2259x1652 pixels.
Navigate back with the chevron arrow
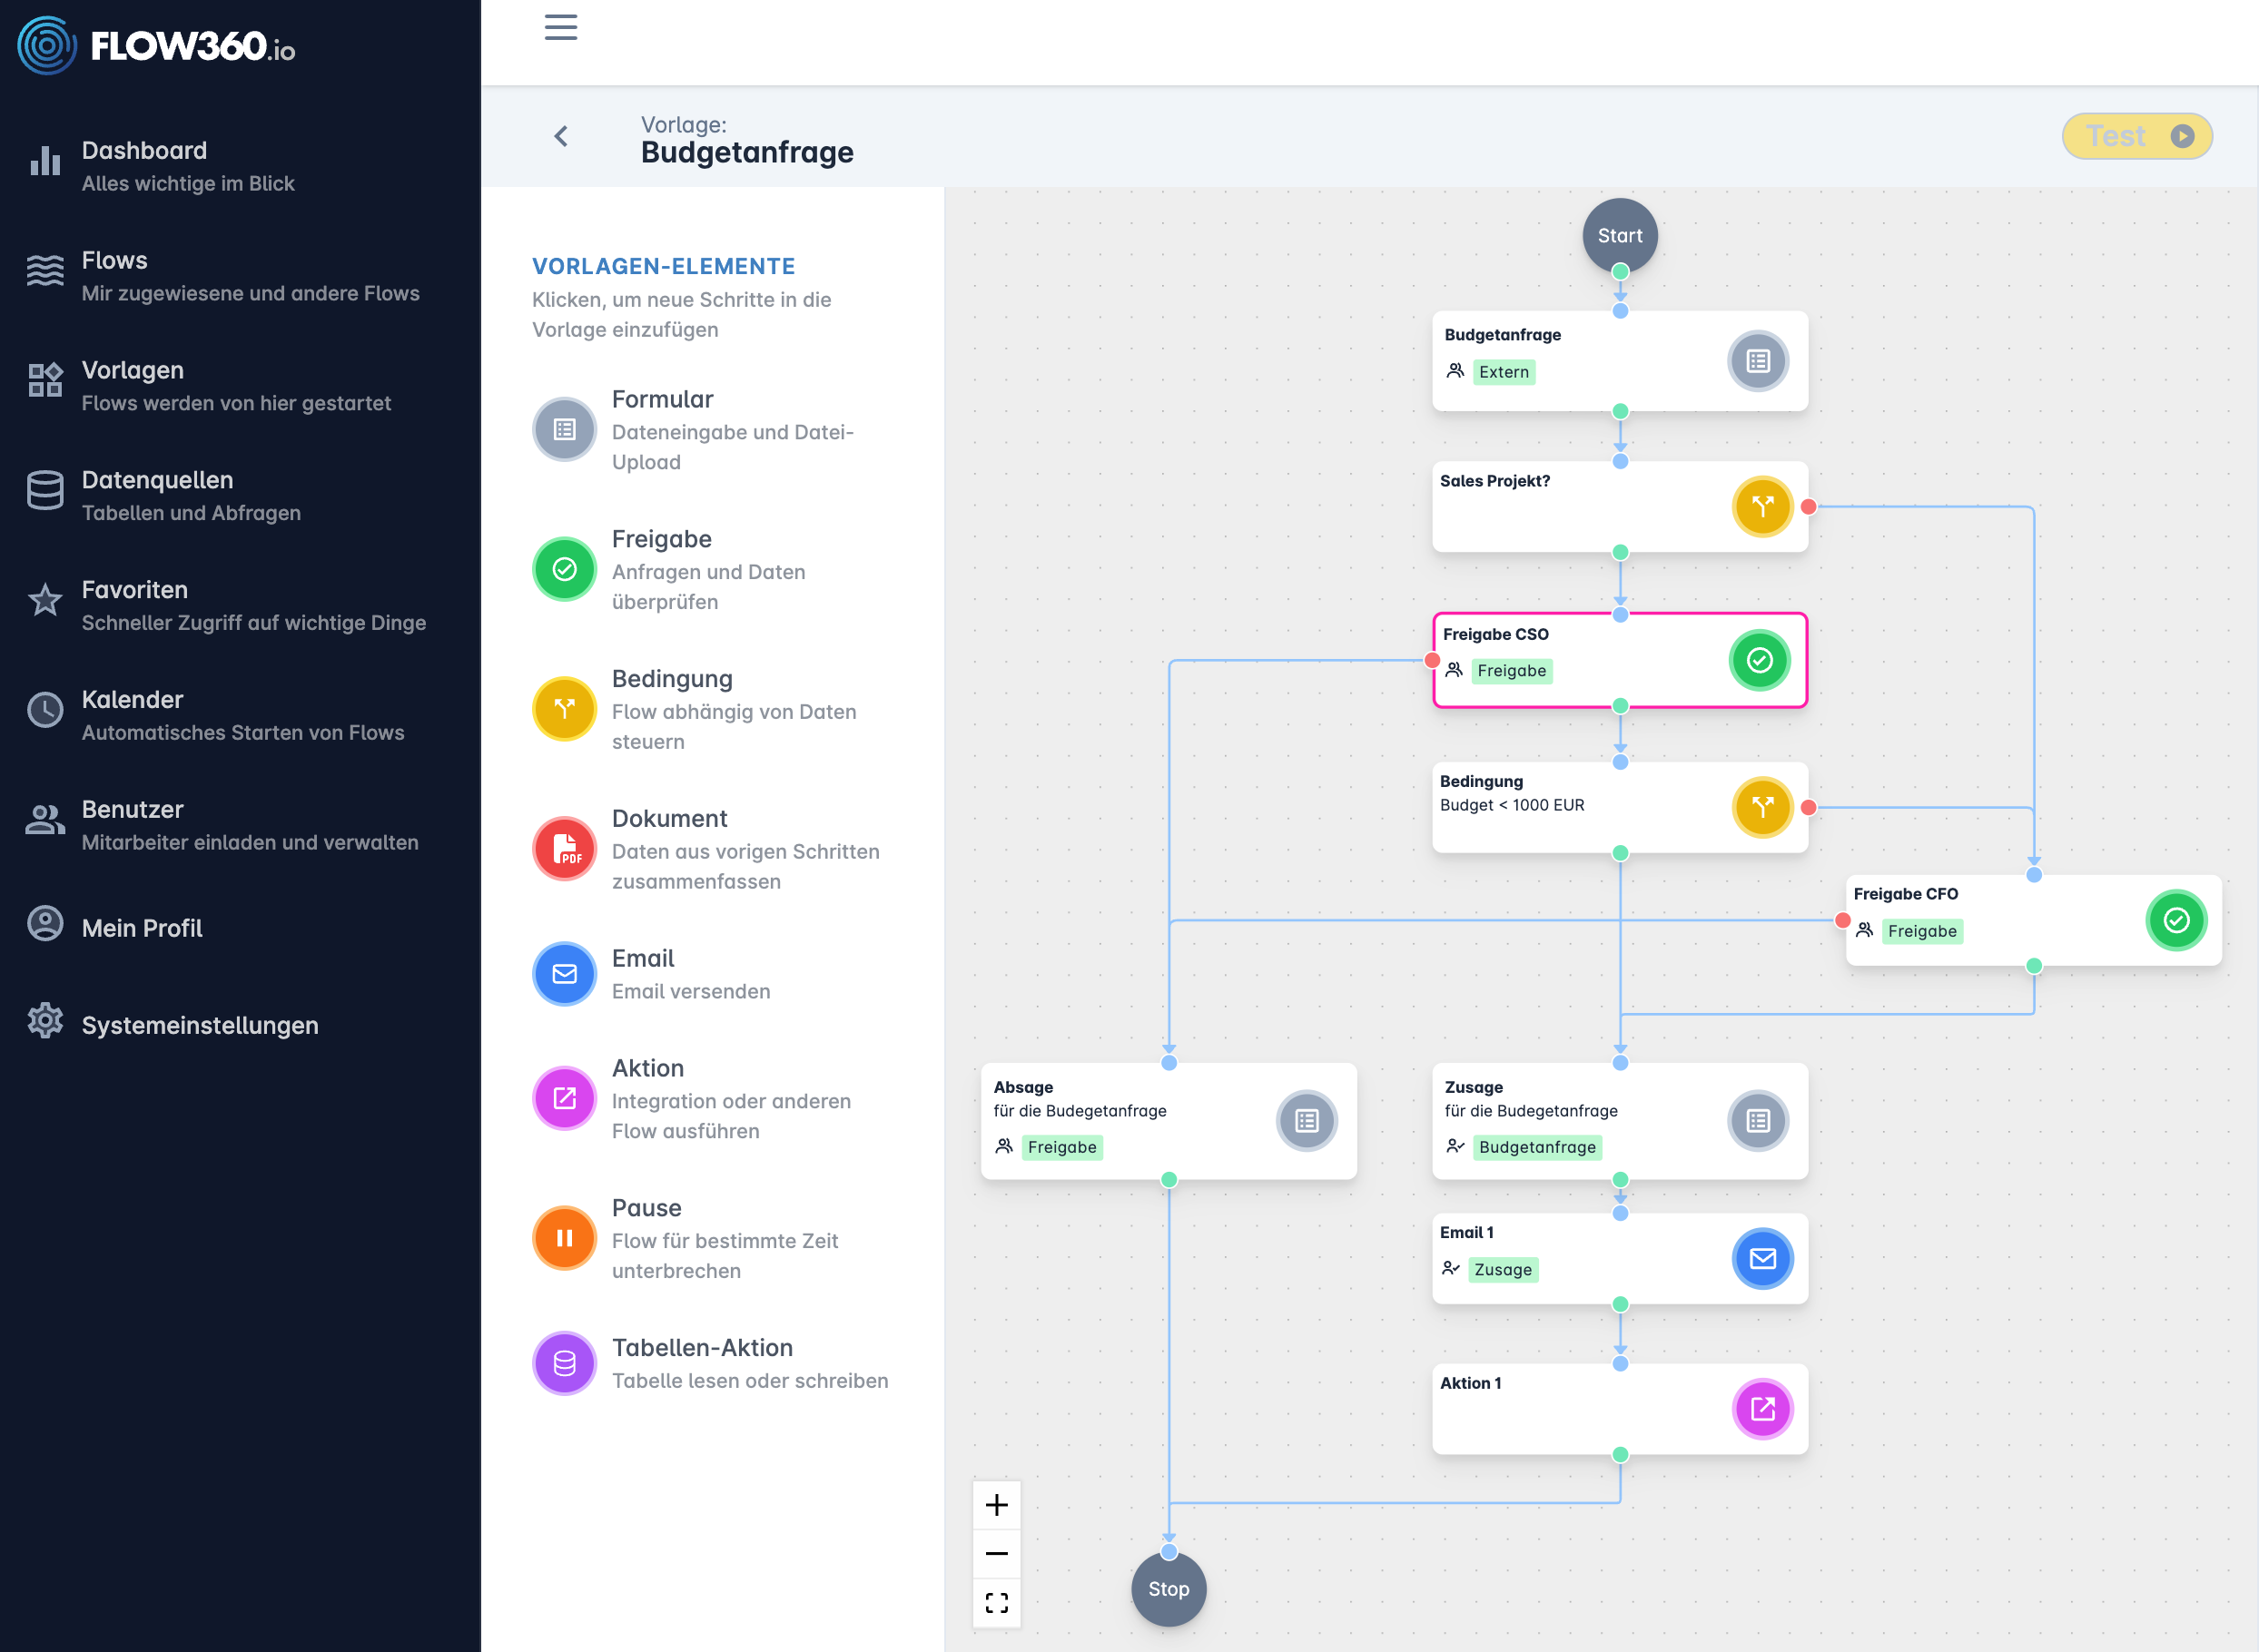click(x=560, y=136)
